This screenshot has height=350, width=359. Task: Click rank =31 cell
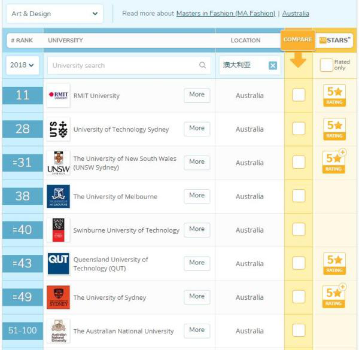(23, 163)
